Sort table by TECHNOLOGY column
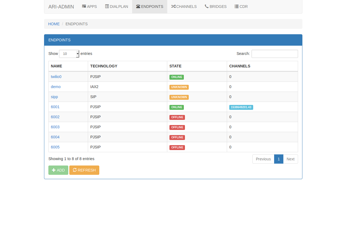The width and height of the screenshot is (347, 243). [128, 66]
